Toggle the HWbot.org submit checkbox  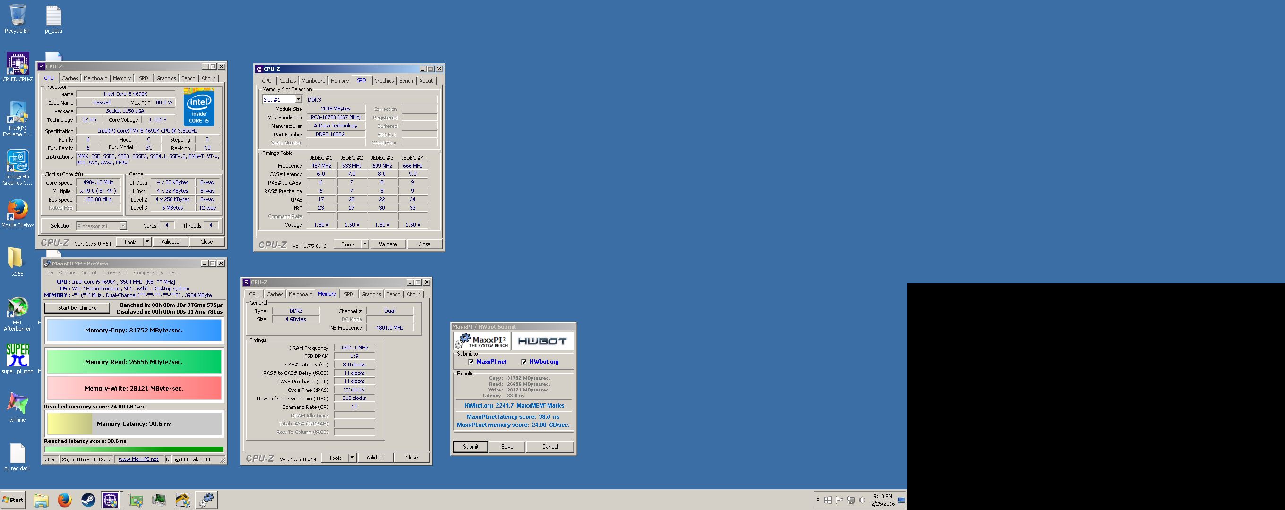[524, 362]
